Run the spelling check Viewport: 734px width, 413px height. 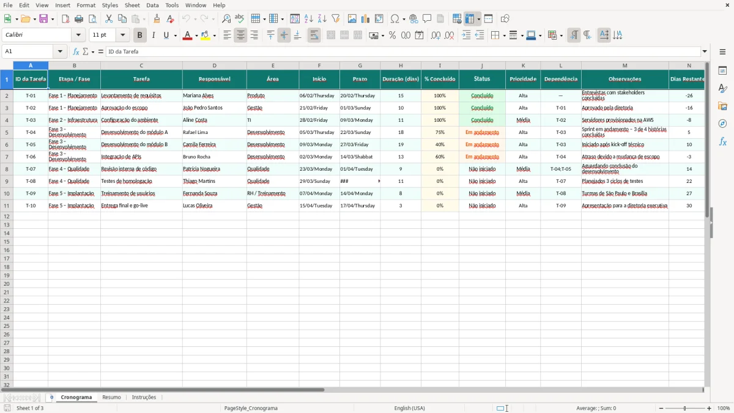[240, 19]
